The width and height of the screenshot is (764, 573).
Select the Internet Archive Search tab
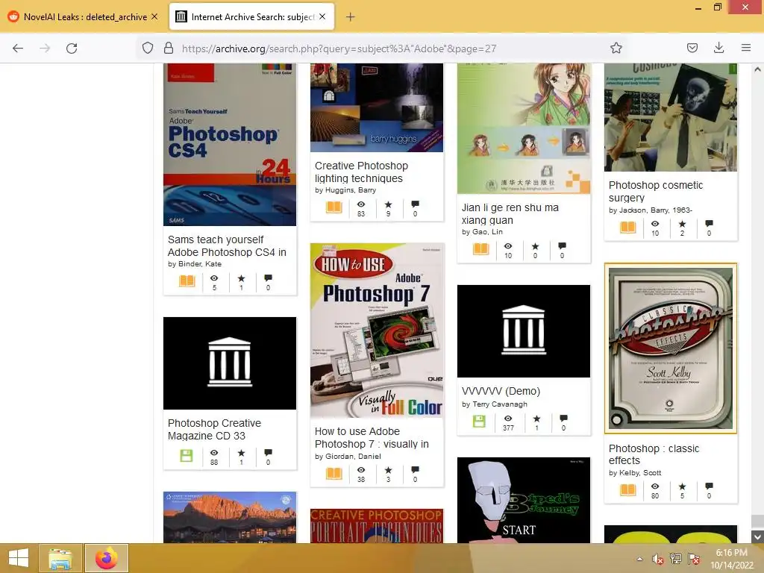click(x=252, y=17)
